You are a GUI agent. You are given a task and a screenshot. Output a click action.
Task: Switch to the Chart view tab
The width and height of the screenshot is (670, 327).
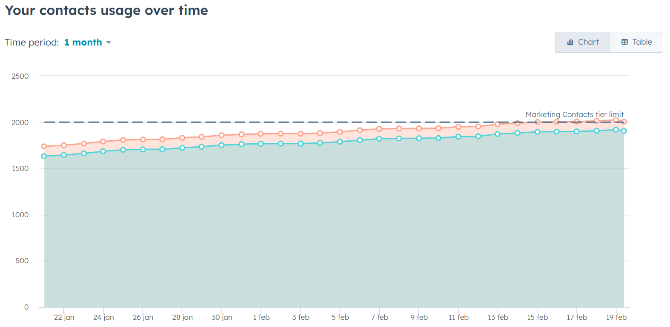click(x=582, y=42)
